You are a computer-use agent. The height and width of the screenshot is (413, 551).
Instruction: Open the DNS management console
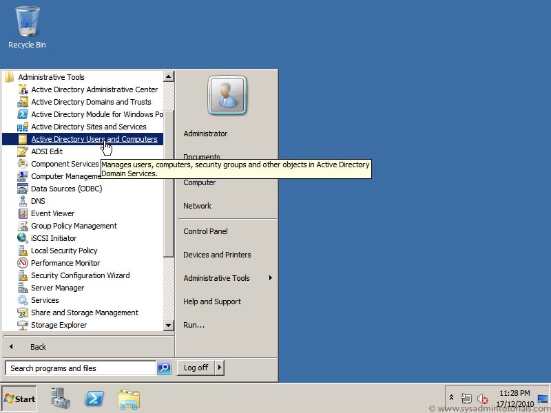38,201
